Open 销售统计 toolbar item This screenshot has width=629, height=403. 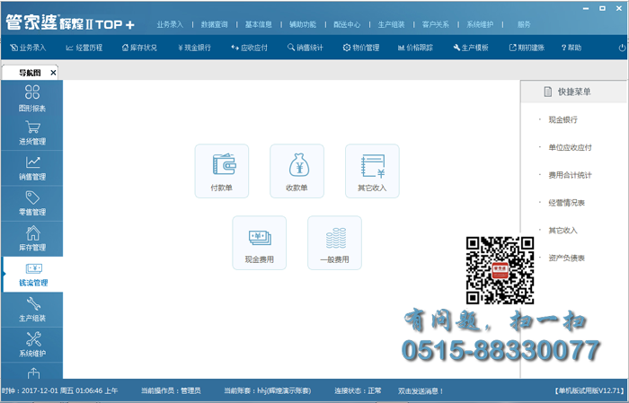pos(306,48)
